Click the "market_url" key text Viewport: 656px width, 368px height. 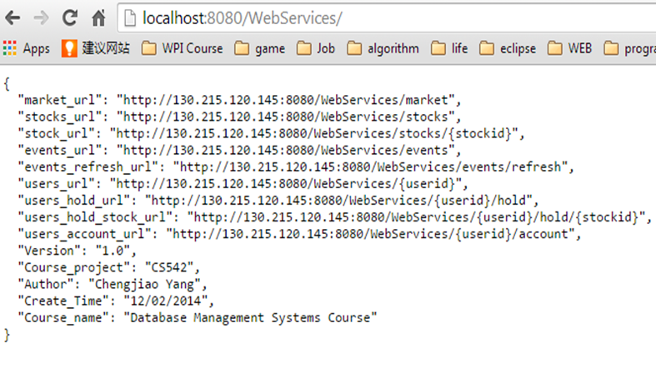click(x=60, y=100)
